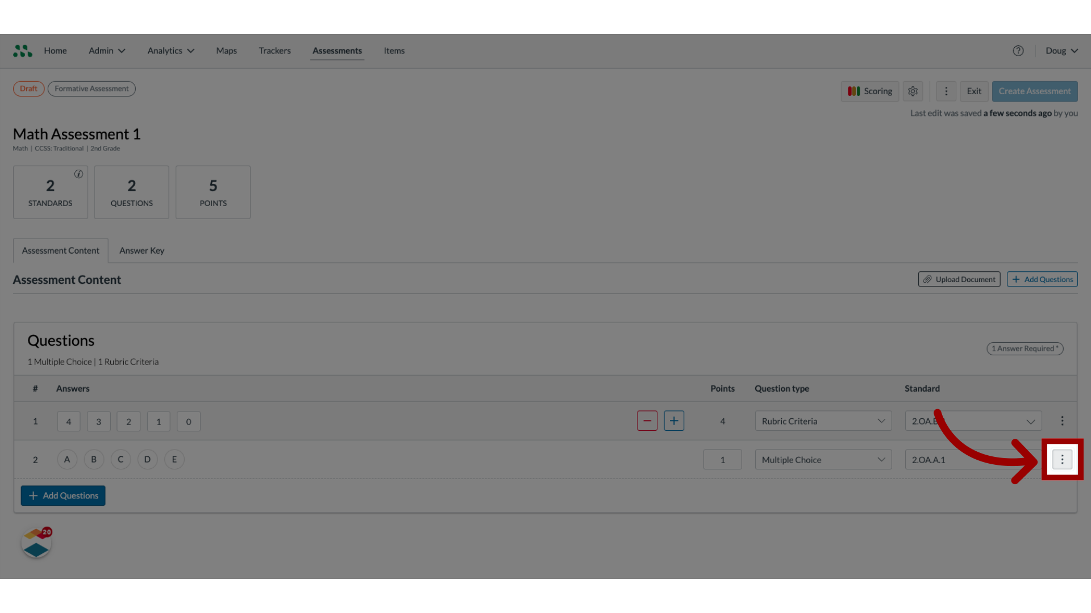The height and width of the screenshot is (613, 1091).
Task: Click the Exit button
Action: [974, 91]
